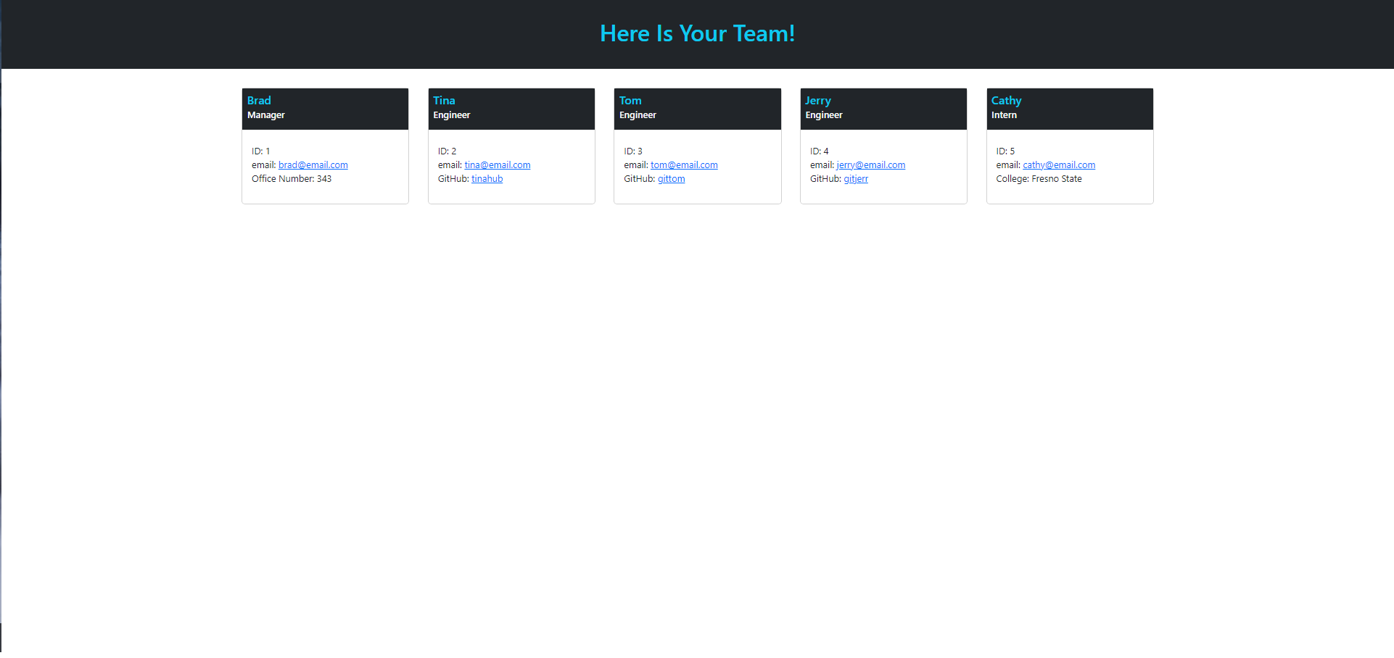This screenshot has height=658, width=1394.
Task: Open the tina@email.com email link
Action: click(x=498, y=164)
